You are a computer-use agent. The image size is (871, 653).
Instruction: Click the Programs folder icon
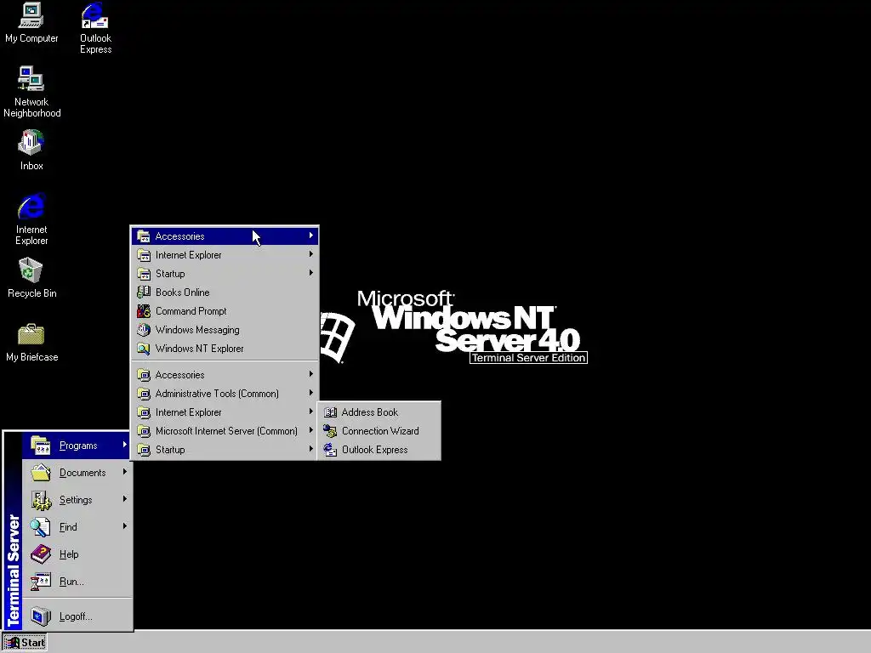click(41, 446)
